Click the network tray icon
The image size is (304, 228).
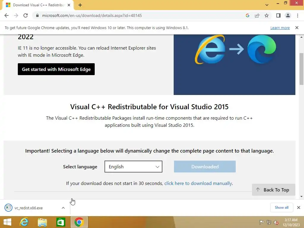(x=269, y=222)
